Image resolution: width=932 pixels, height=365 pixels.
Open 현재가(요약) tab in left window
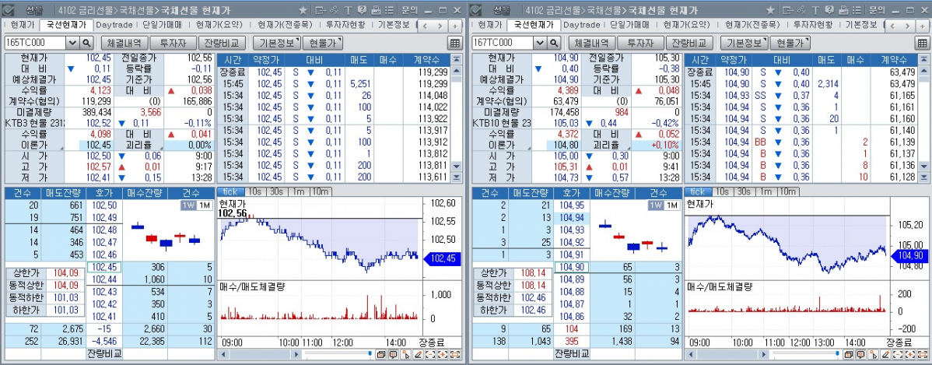point(218,25)
